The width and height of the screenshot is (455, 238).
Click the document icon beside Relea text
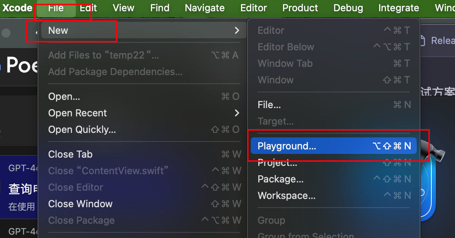click(422, 41)
